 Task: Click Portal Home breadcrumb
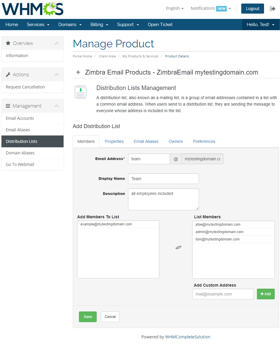tap(82, 56)
